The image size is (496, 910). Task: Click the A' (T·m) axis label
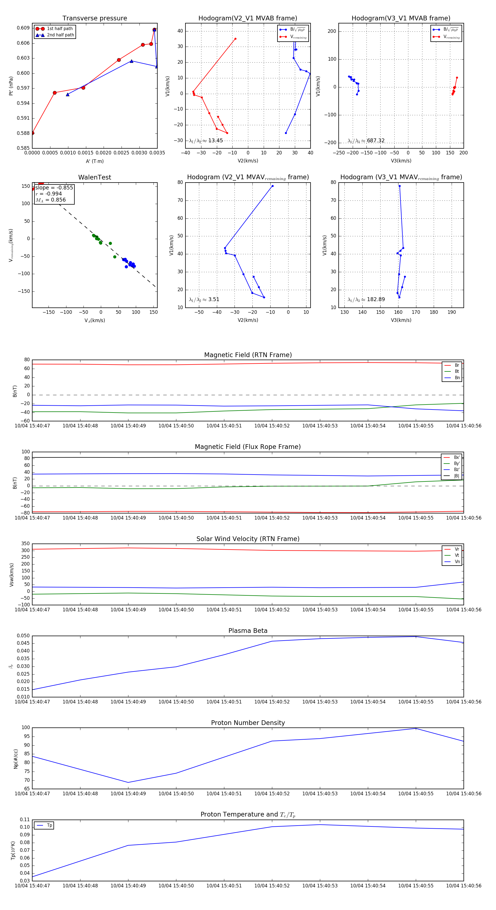[x=95, y=161]
